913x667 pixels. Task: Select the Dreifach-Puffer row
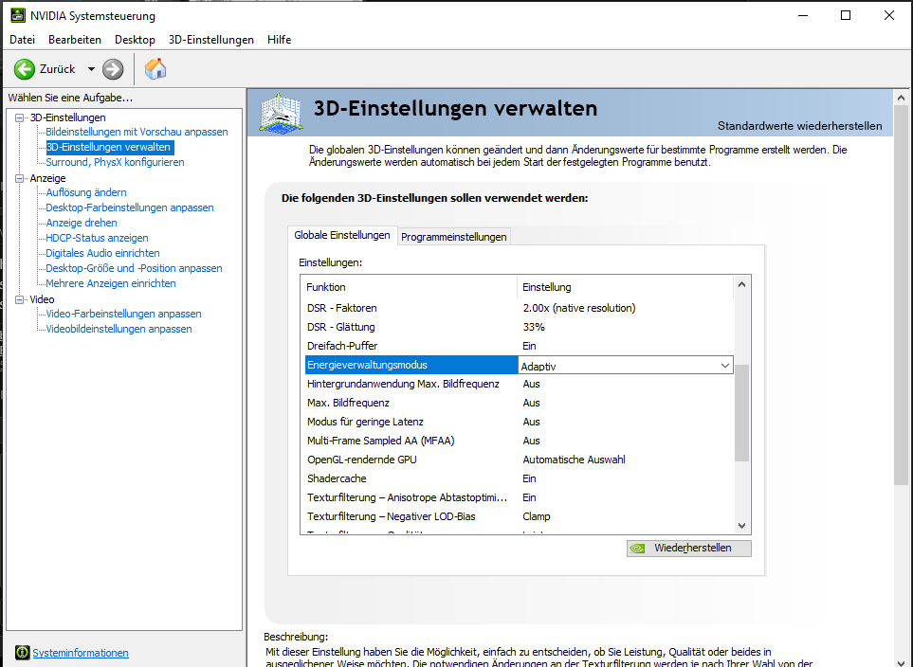point(519,346)
